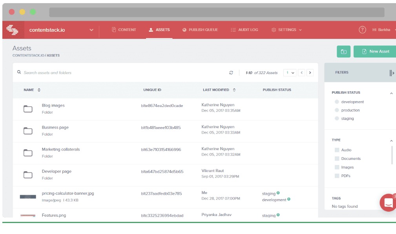Open the chat support bubble icon
396x234 pixels.
[388, 202]
